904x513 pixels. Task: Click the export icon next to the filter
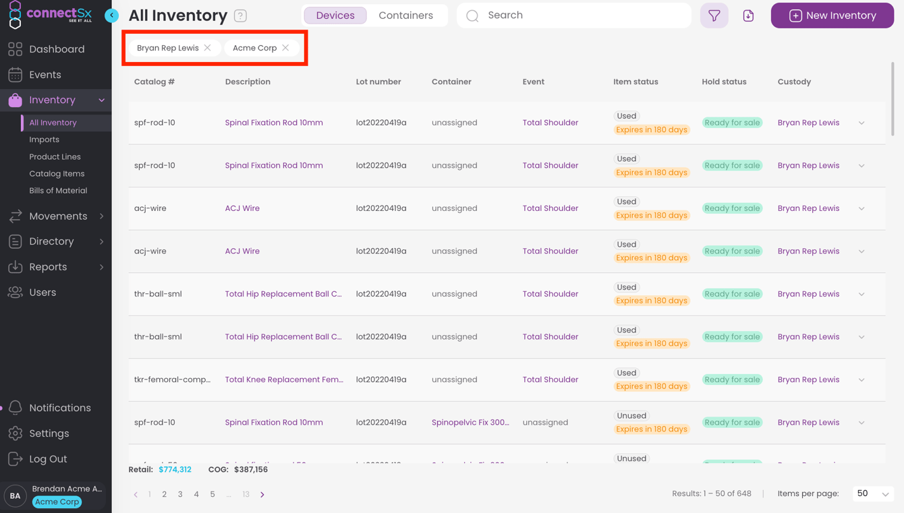(x=748, y=14)
